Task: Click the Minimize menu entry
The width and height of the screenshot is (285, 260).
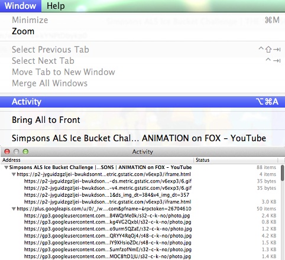Action: 142,20
